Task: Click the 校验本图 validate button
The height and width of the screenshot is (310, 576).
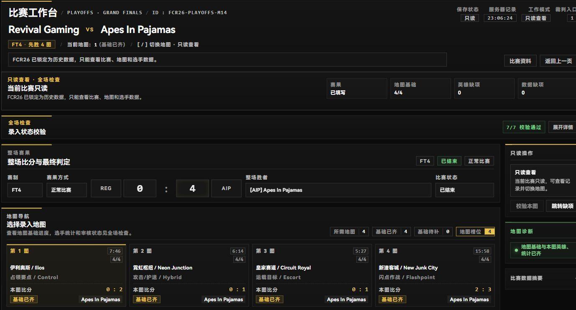Action: click(x=527, y=206)
